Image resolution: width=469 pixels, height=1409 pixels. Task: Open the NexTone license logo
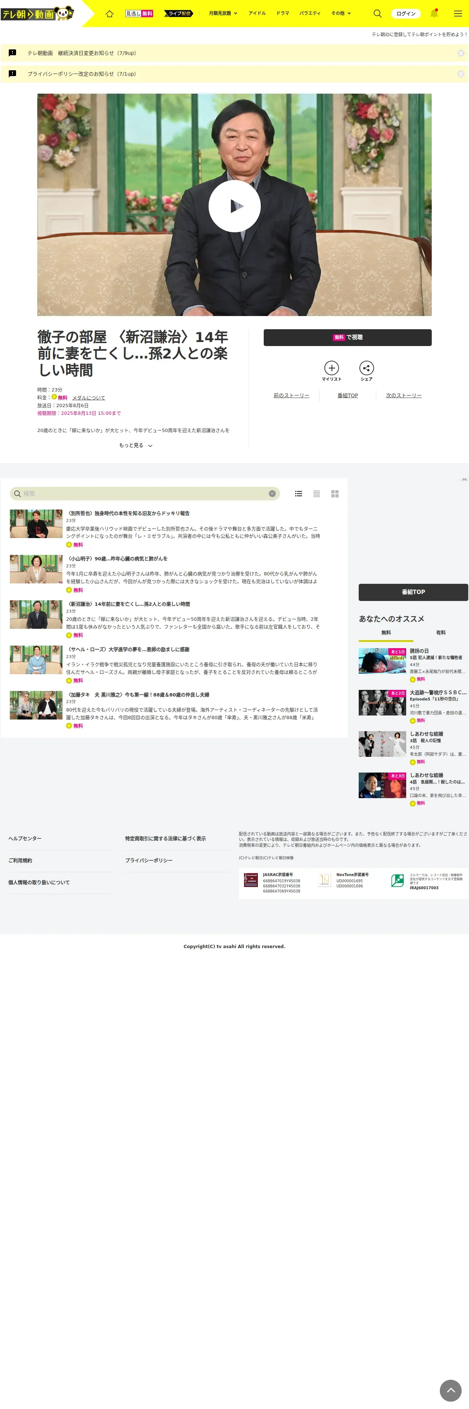coord(324,880)
